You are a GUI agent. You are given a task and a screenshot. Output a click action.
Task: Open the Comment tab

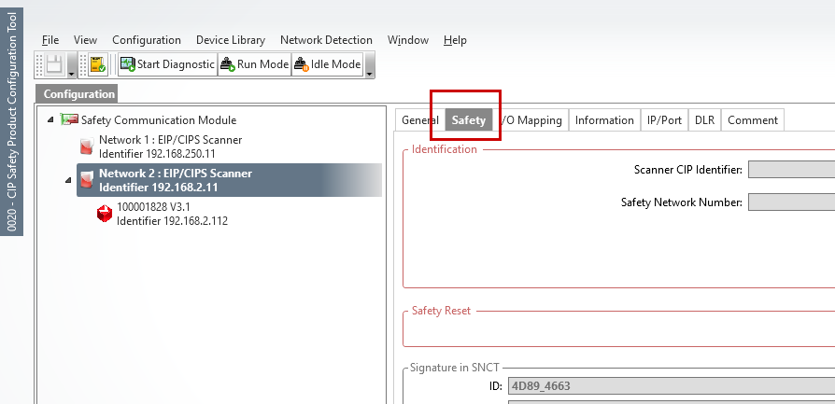[753, 120]
